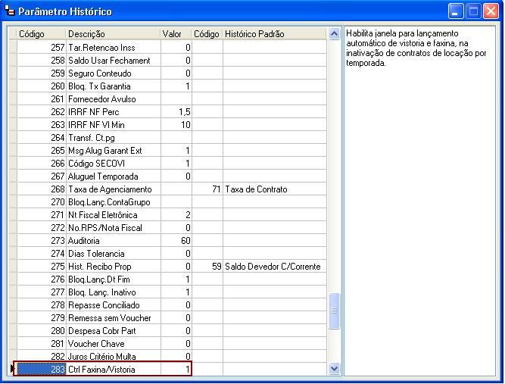
Task: Select the Aluguel Temporada row
Action: 114,176
